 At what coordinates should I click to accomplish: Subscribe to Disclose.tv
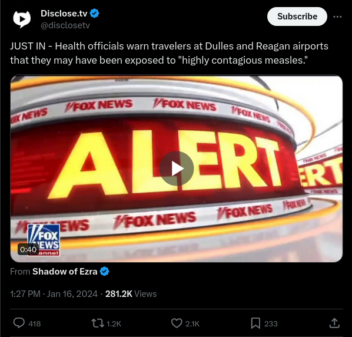(297, 16)
